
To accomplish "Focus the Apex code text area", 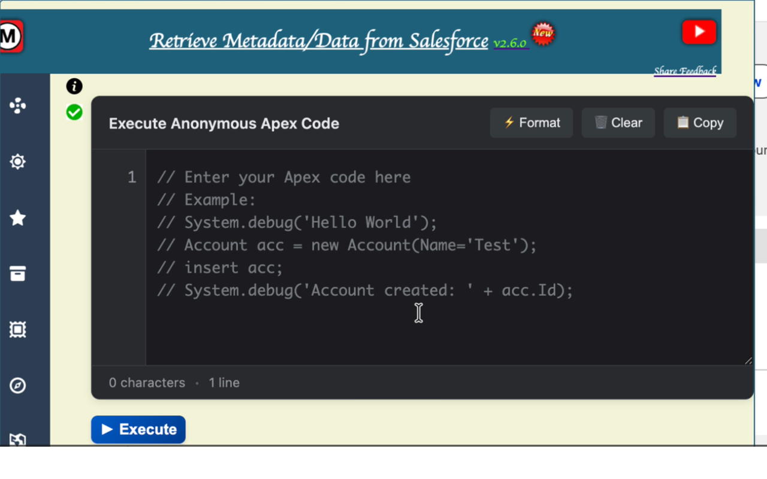I will click(x=449, y=257).
